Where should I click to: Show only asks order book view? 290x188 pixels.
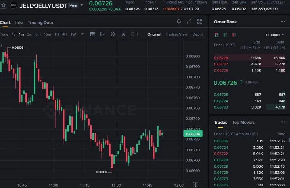234,35
